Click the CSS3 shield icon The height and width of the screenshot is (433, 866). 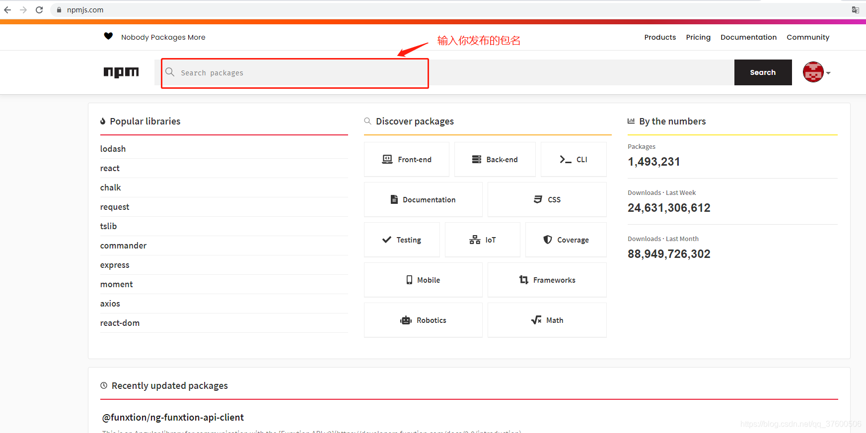(538, 199)
